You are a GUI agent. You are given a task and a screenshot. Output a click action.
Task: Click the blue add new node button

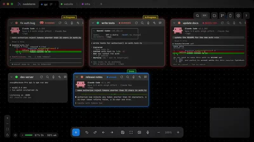pos(76,132)
